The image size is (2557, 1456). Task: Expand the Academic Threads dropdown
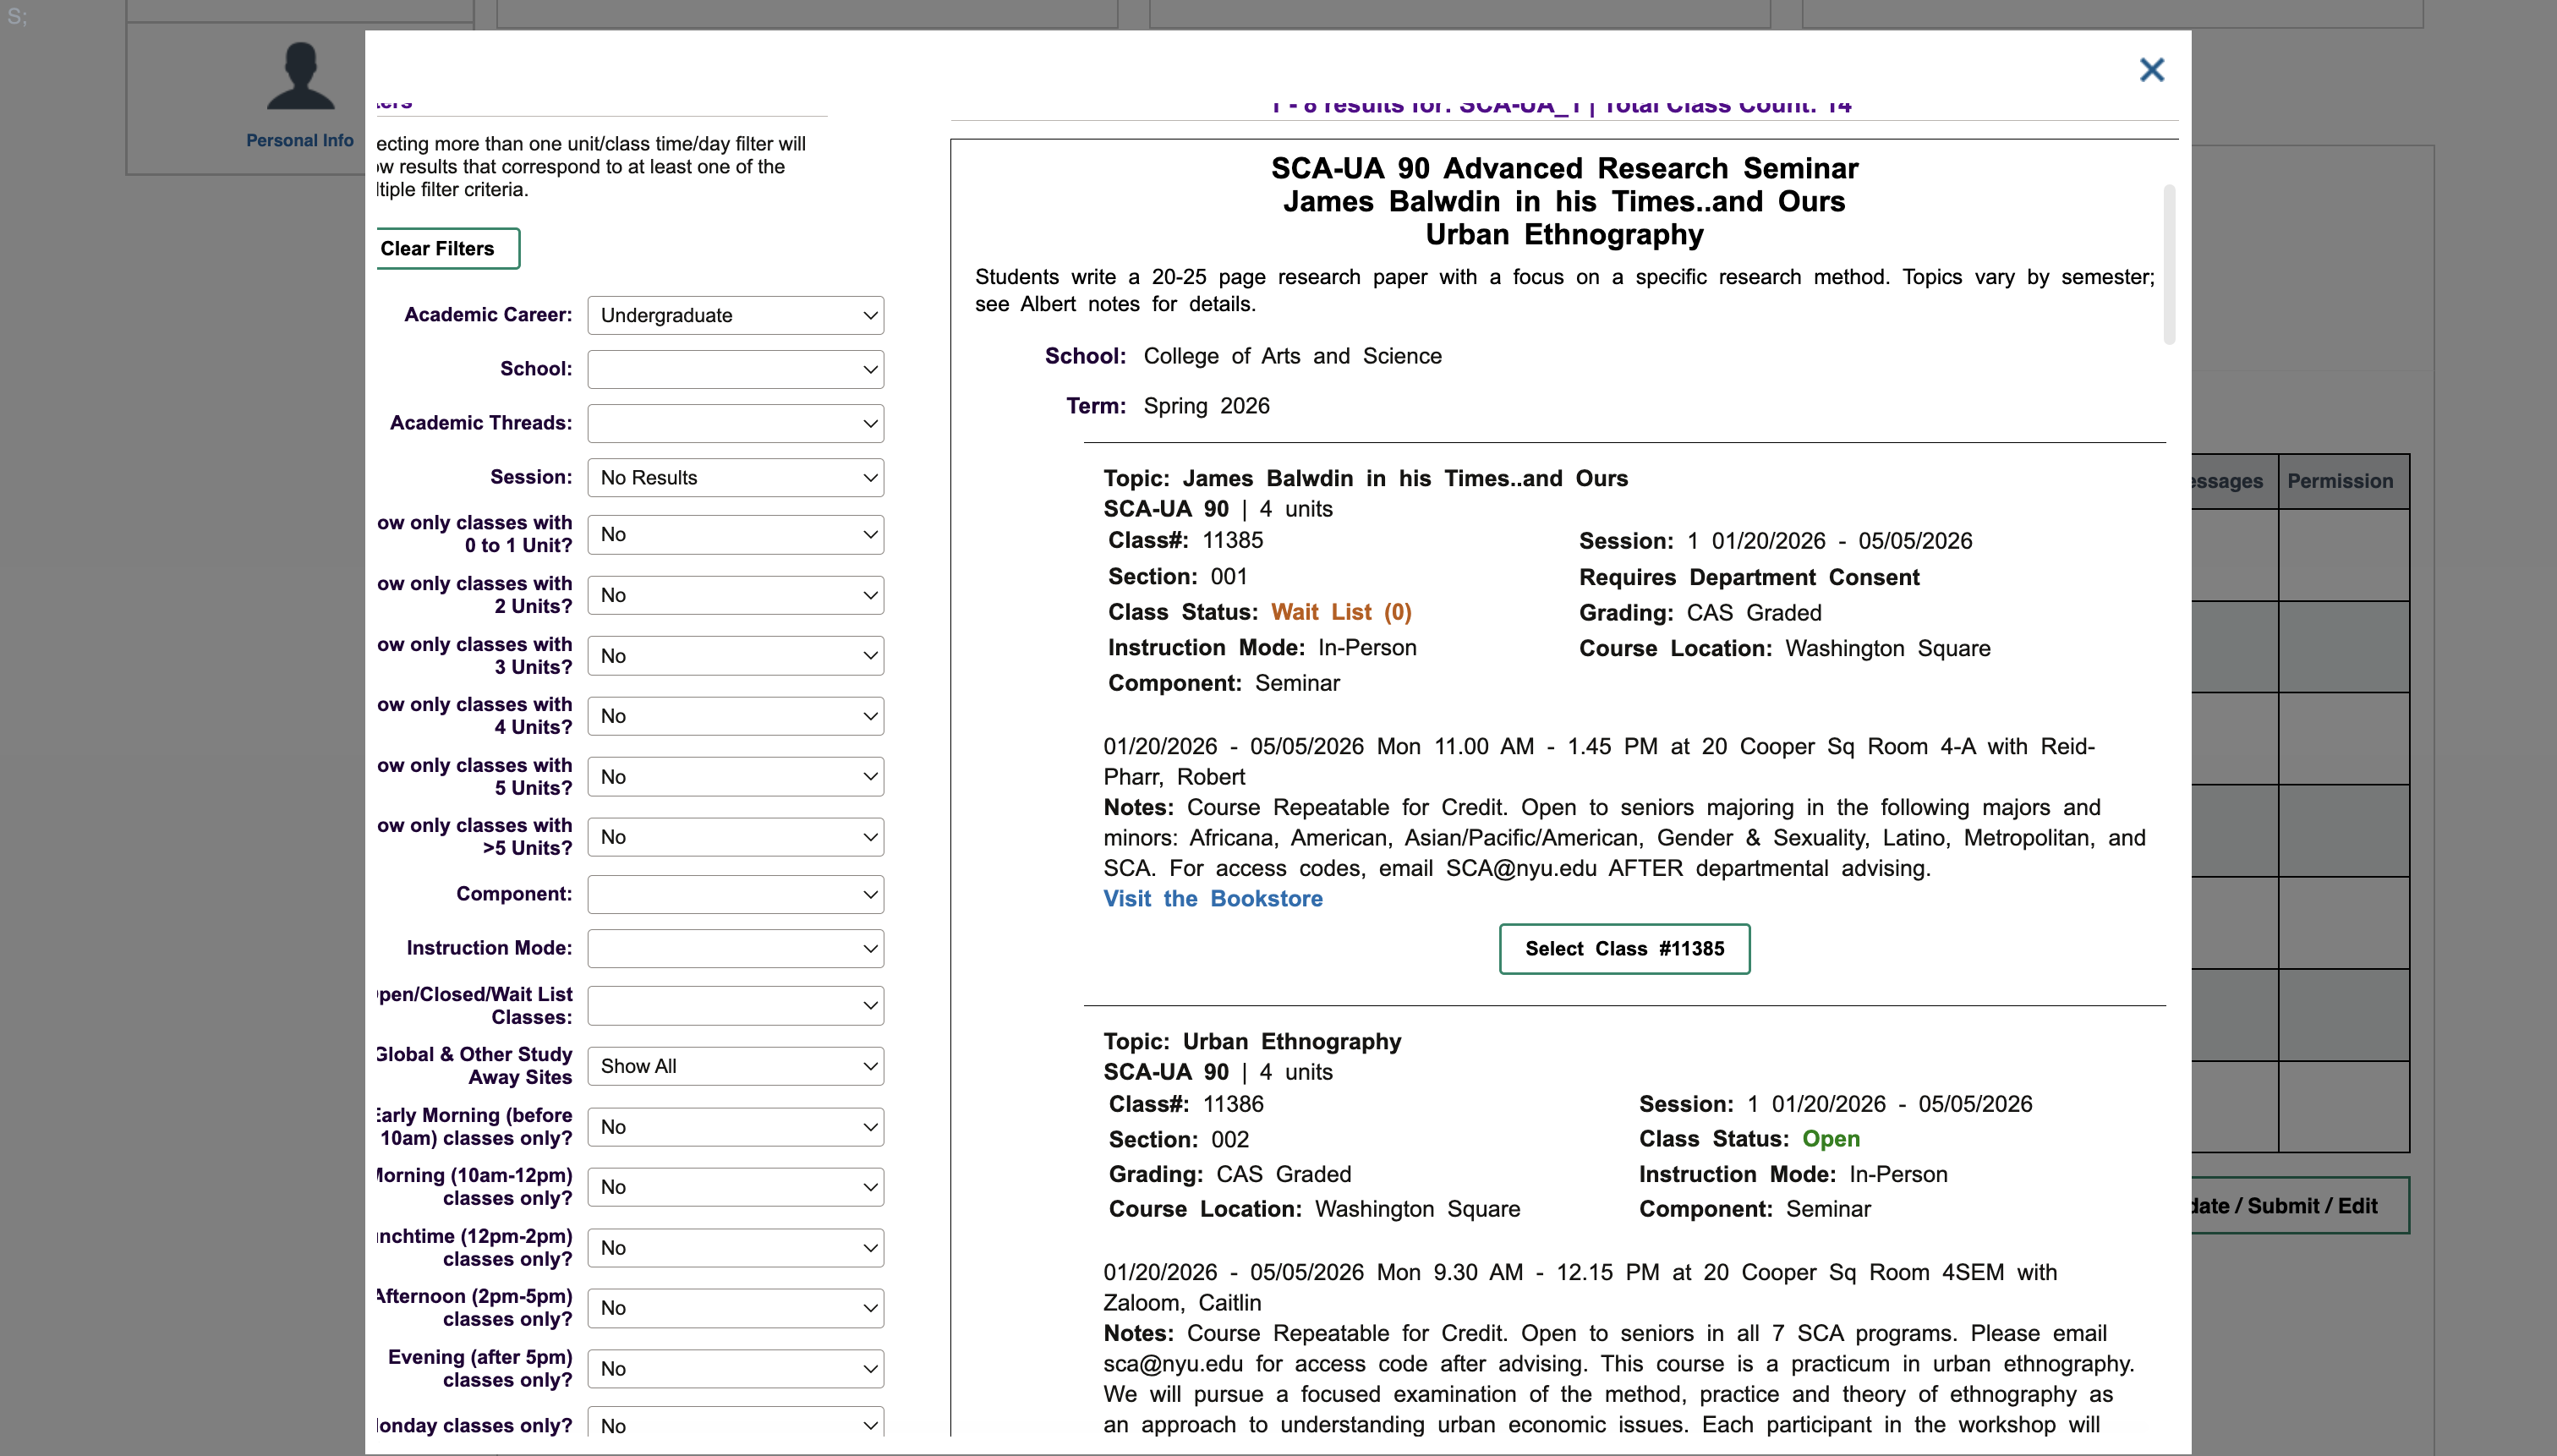[733, 423]
